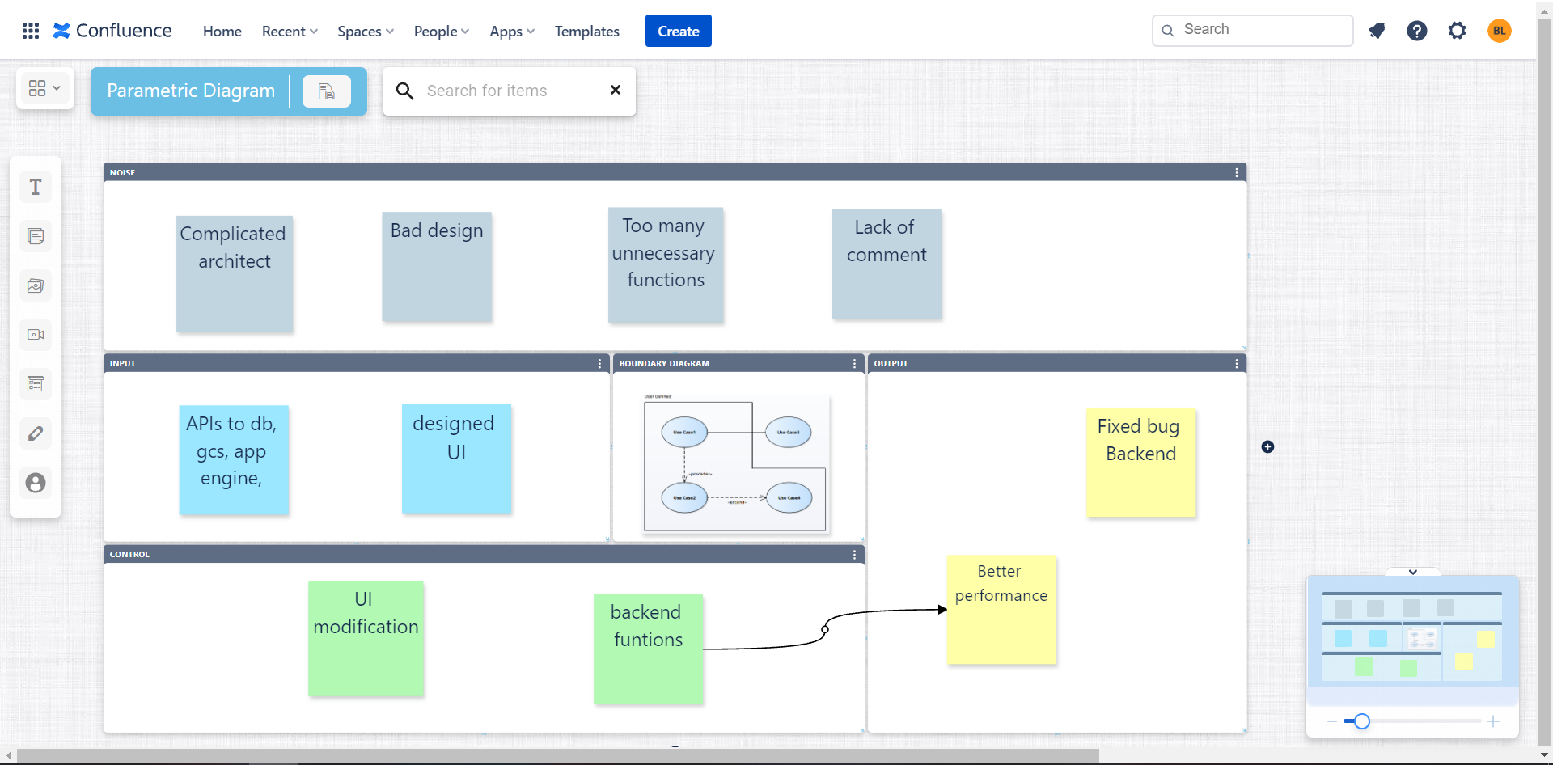Open NOISE section options menu

pos(1237,172)
